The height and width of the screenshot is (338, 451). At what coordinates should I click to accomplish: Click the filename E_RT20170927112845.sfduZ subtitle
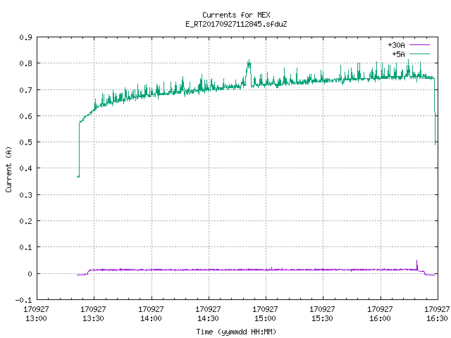[x=236, y=24]
